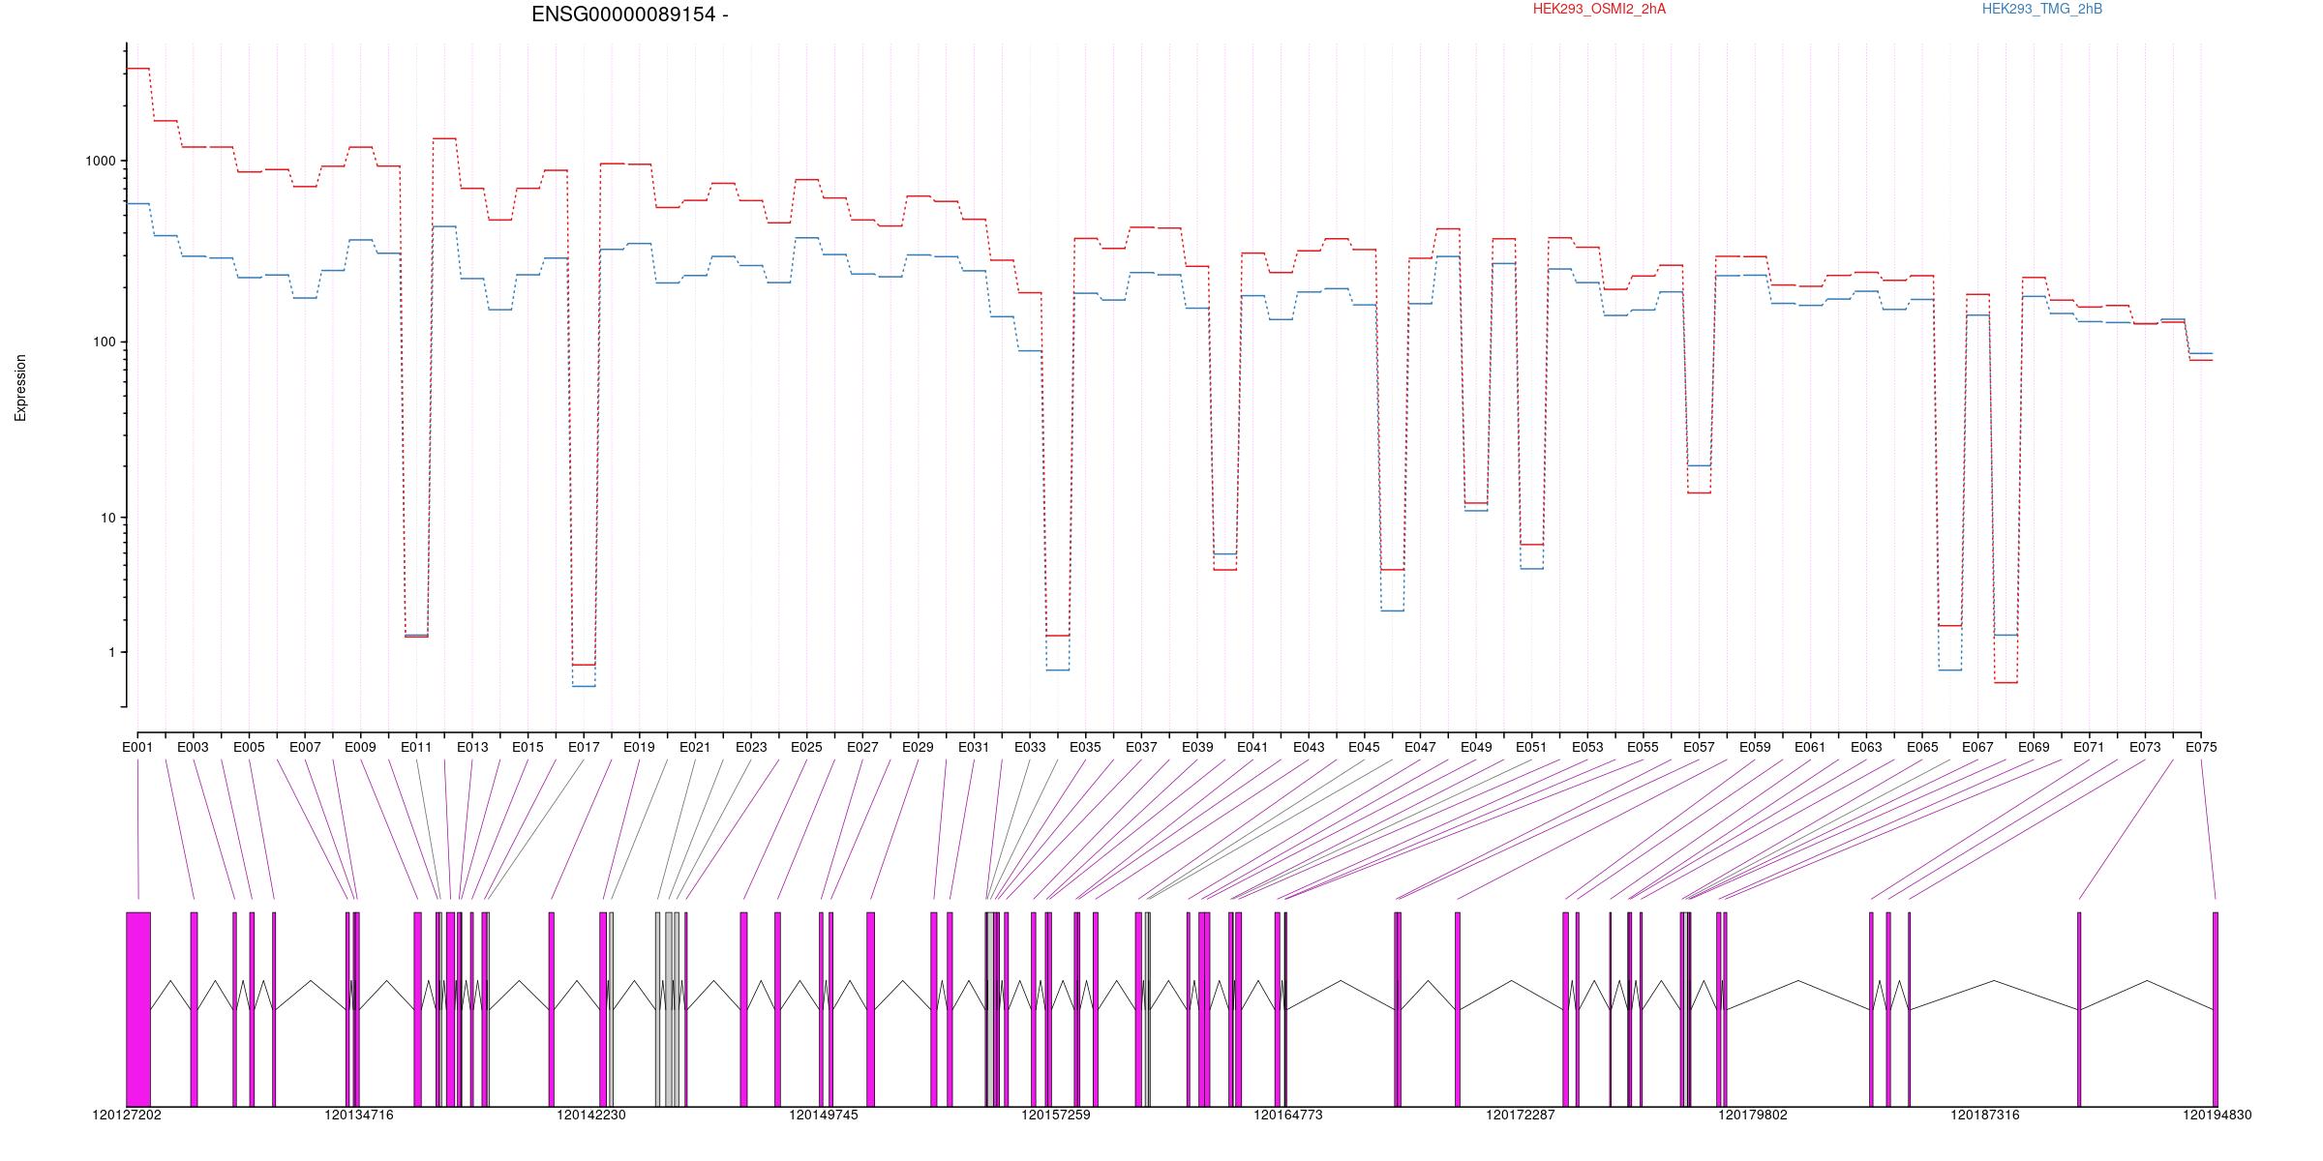This screenshot has width=2323, height=1161.
Task: Click exon label E001
Action: [x=137, y=747]
